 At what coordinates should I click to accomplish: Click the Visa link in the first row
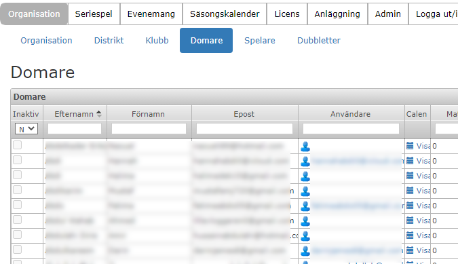point(423,146)
